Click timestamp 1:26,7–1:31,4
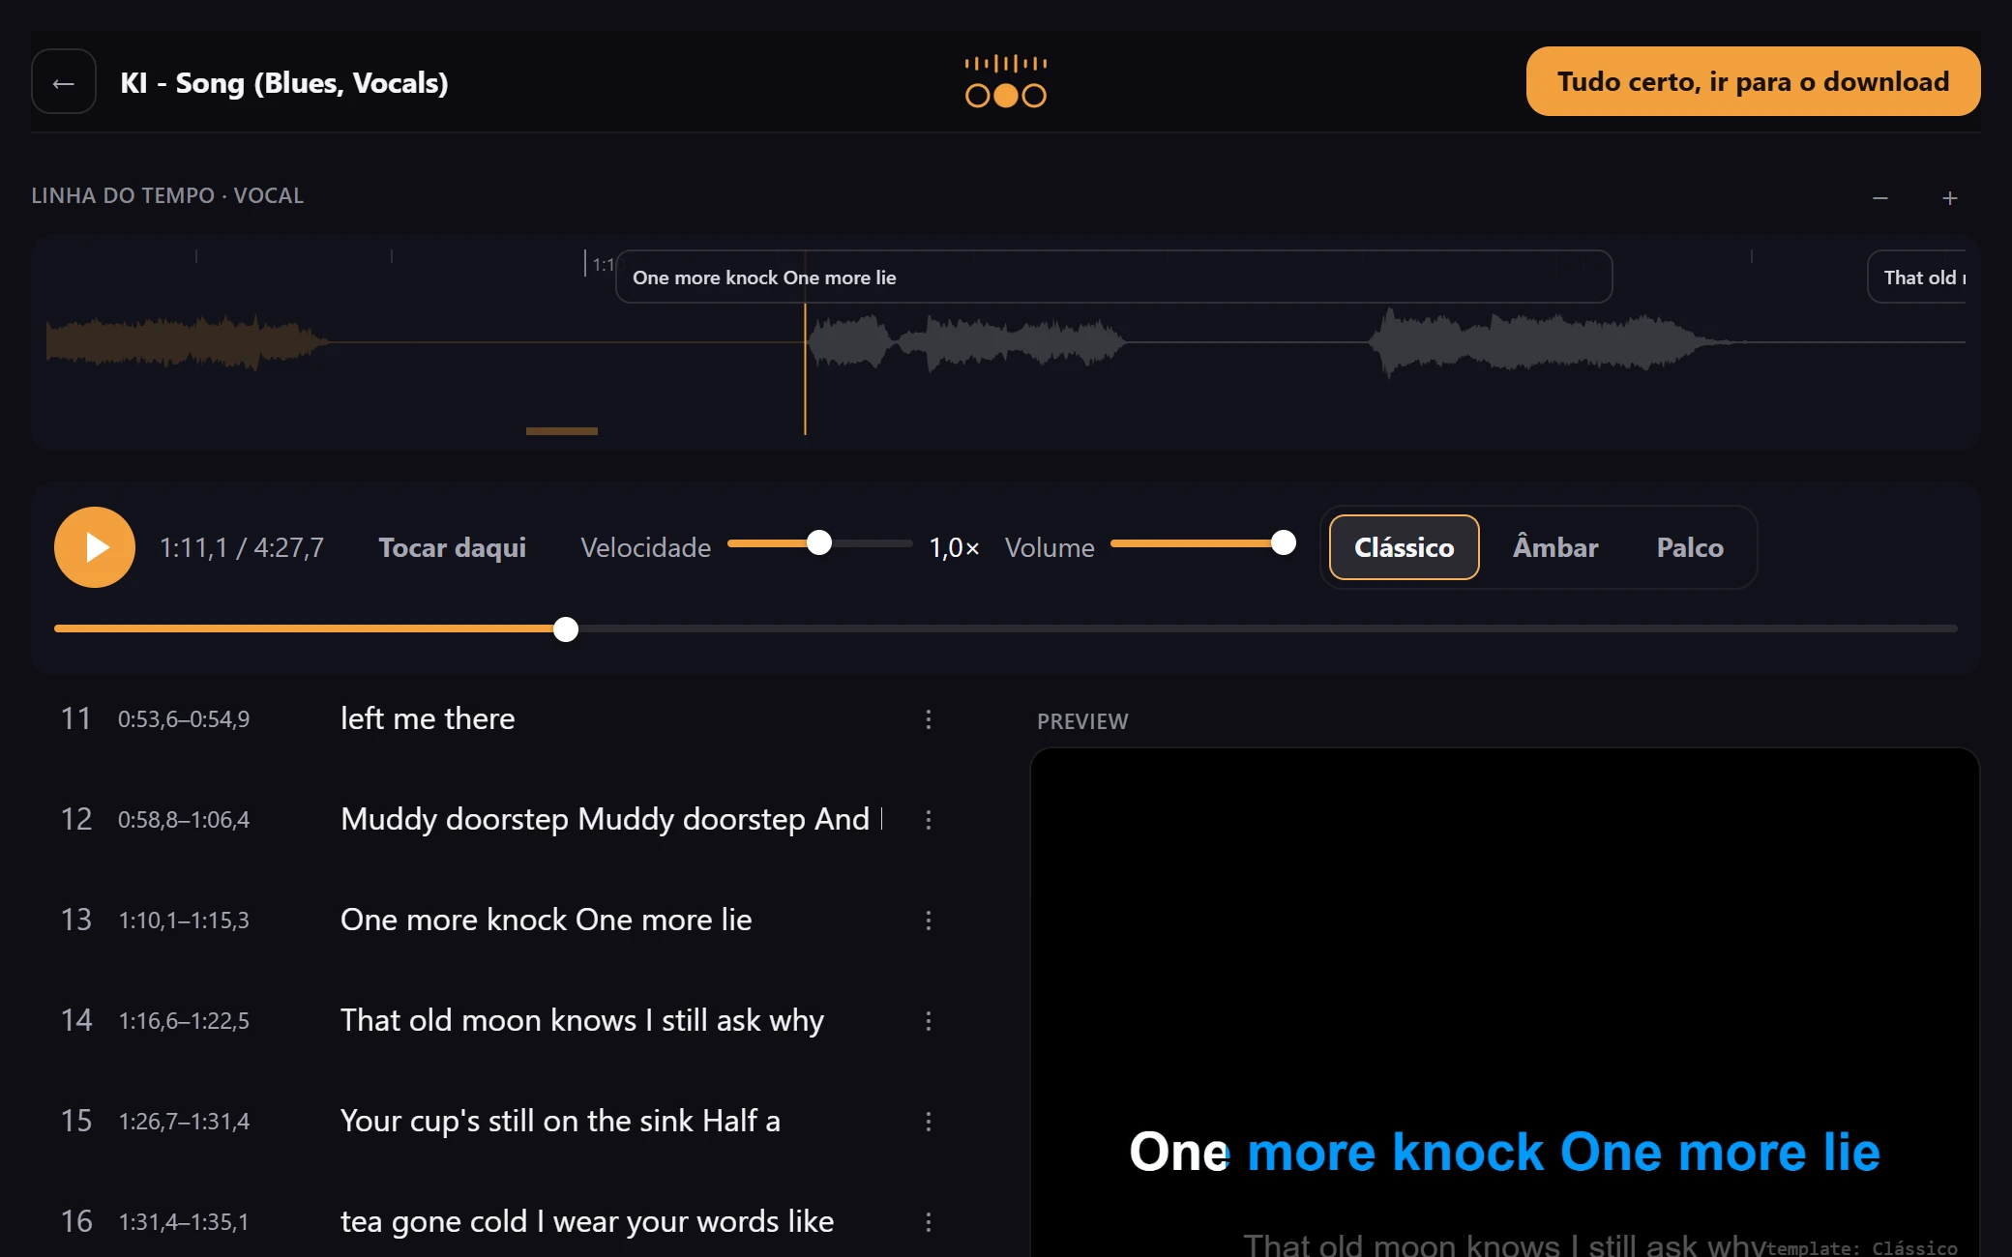Image resolution: width=2012 pixels, height=1257 pixels. pos(184,1122)
